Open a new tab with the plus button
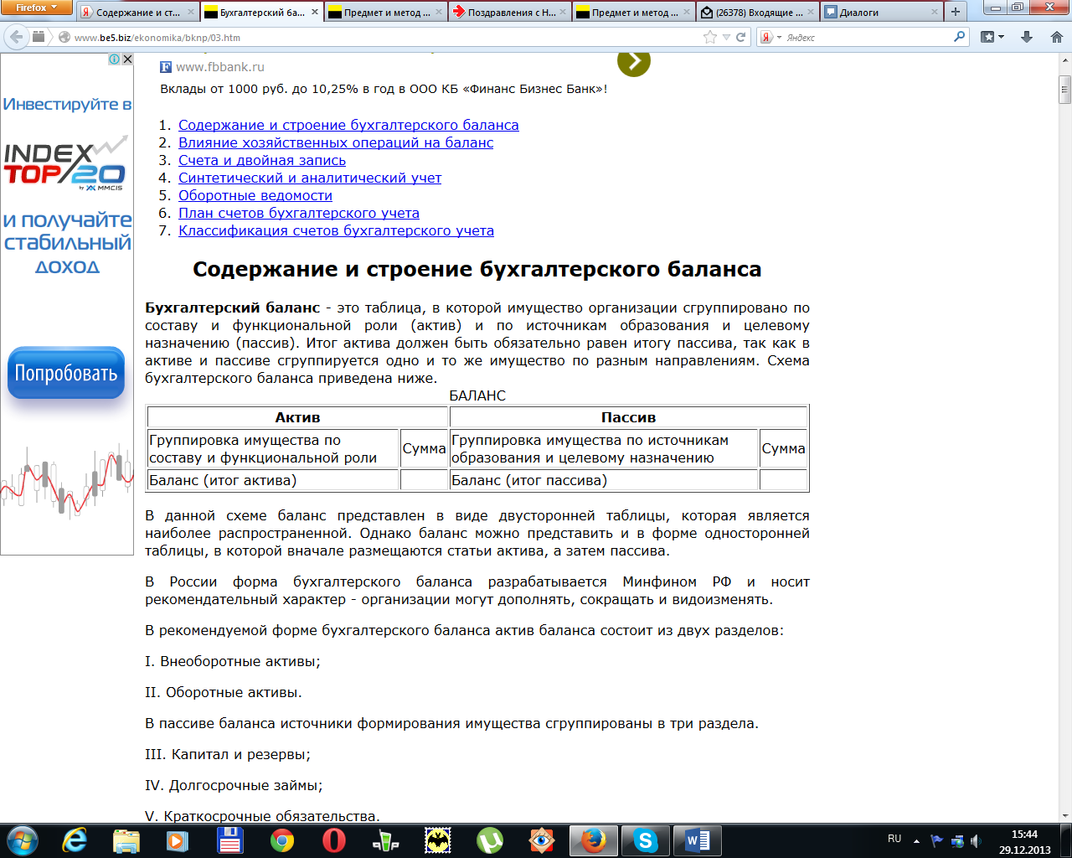Screen dimensions: 1072x858 [955, 13]
